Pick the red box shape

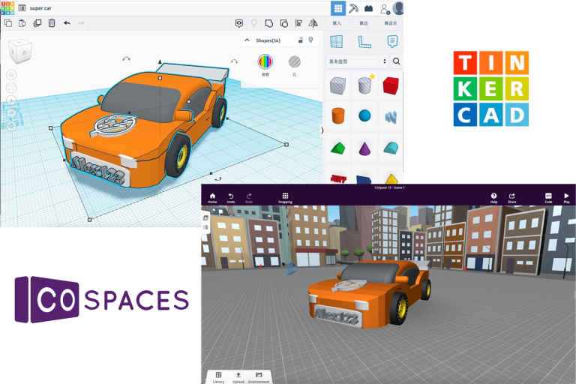[391, 85]
